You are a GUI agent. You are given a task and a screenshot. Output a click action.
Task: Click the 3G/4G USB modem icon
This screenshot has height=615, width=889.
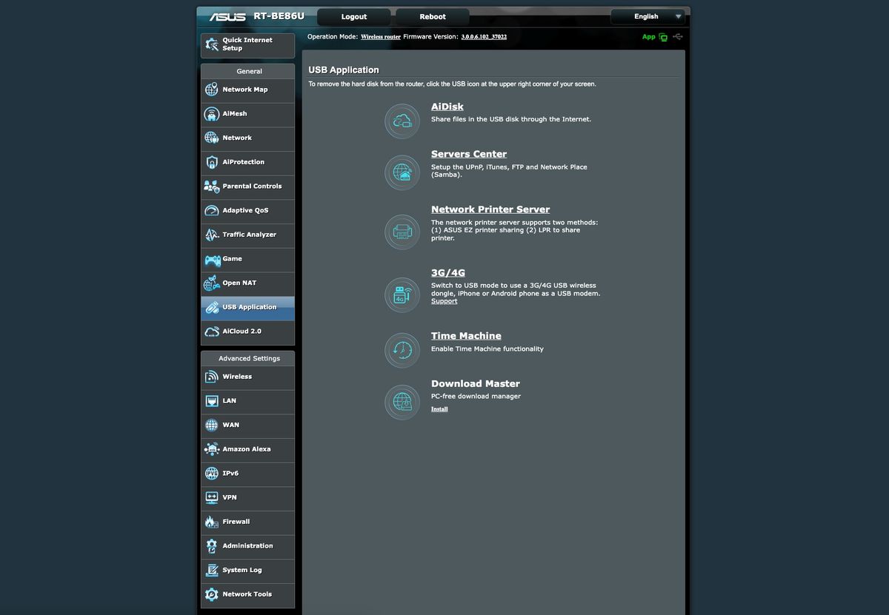(402, 294)
